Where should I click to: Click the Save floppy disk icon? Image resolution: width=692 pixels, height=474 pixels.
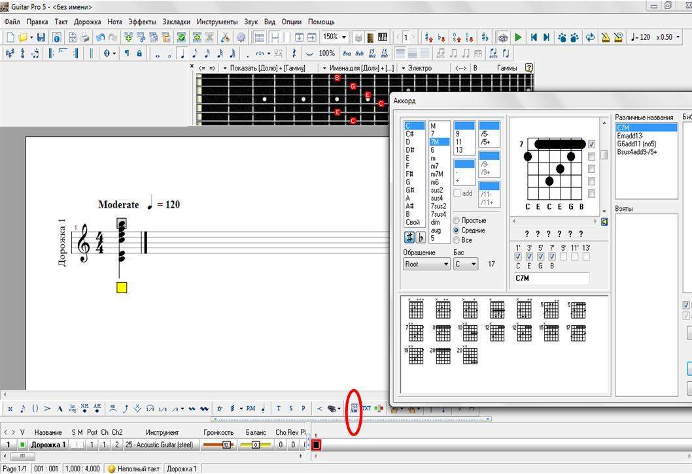[x=41, y=37]
